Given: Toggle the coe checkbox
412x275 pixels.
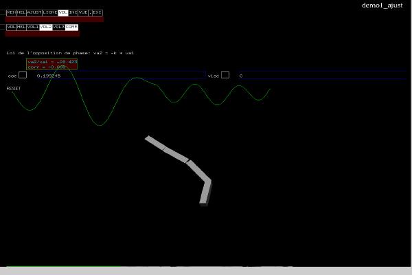Looking at the screenshot, I should coord(23,75).
